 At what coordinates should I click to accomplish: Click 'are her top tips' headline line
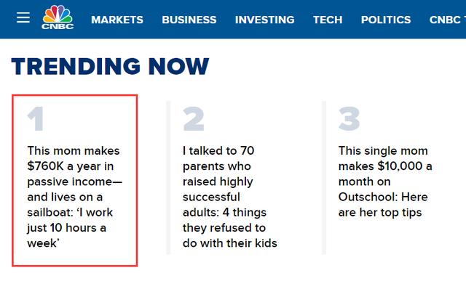click(x=380, y=213)
